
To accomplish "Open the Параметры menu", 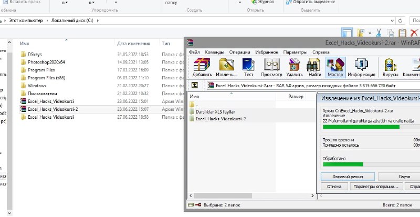I will tap(295, 52).
